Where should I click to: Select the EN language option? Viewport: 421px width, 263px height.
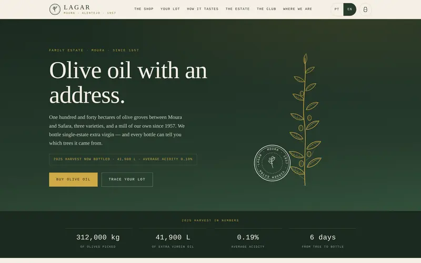coord(349,9)
